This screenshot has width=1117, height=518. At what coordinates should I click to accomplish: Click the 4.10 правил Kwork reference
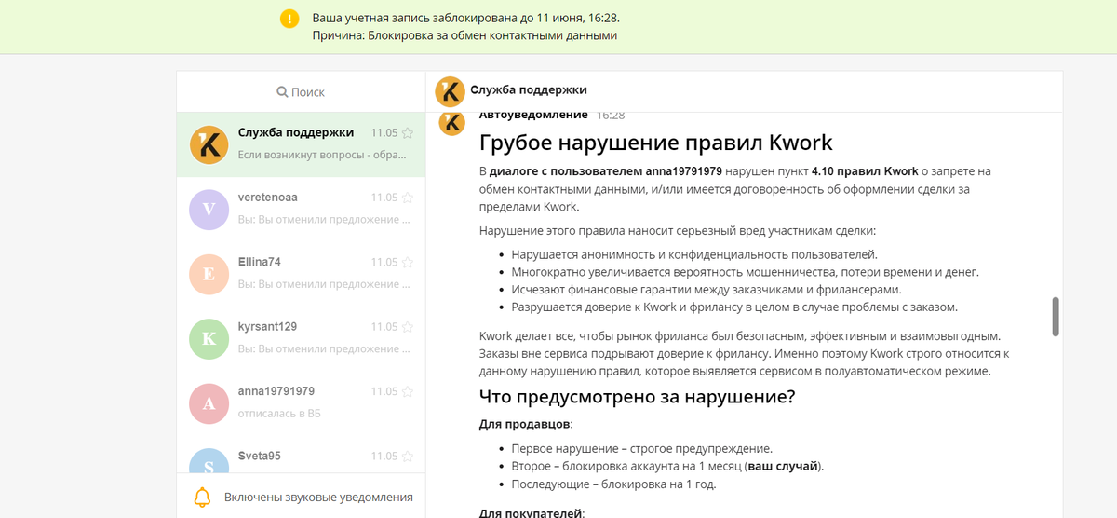[x=865, y=171]
